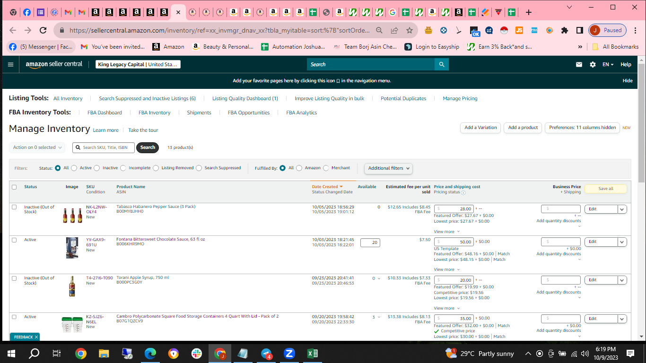
Task: Open the Additional filters dropdown
Action: 388,168
